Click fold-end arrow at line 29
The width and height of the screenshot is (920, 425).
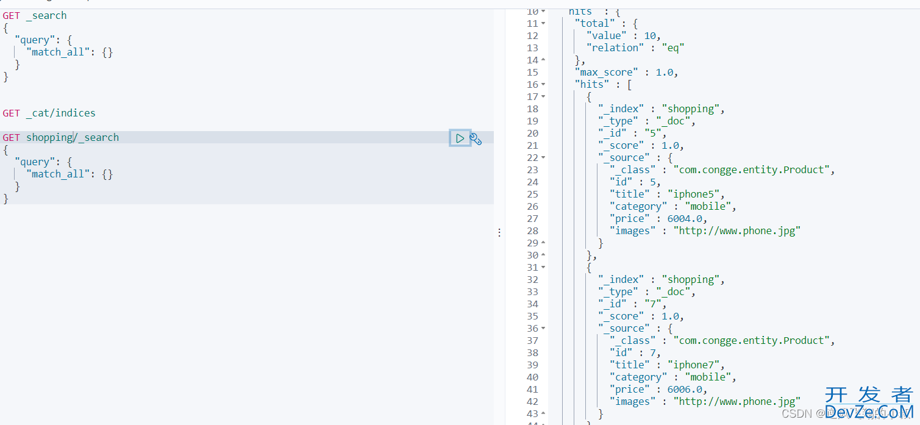543,243
